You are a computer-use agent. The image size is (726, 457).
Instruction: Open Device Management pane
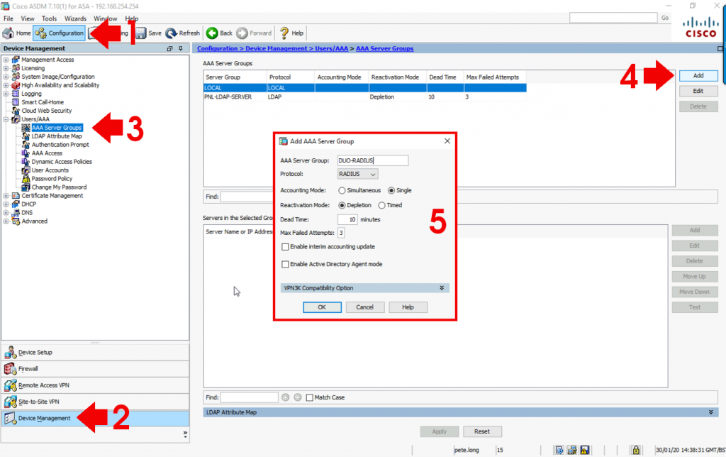pyautogui.click(x=95, y=418)
